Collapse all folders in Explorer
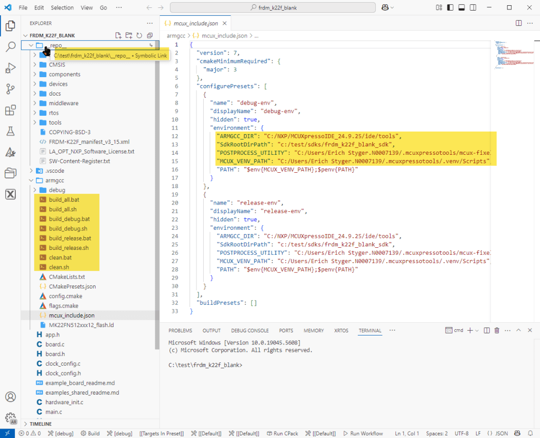This screenshot has width=540, height=438. click(150, 35)
